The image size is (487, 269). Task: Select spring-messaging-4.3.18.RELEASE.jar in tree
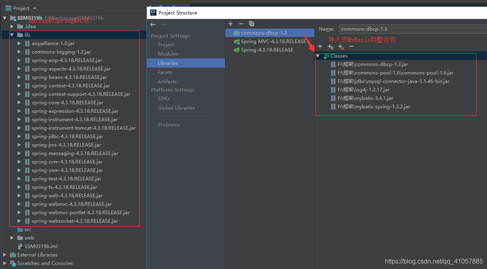[75, 153]
